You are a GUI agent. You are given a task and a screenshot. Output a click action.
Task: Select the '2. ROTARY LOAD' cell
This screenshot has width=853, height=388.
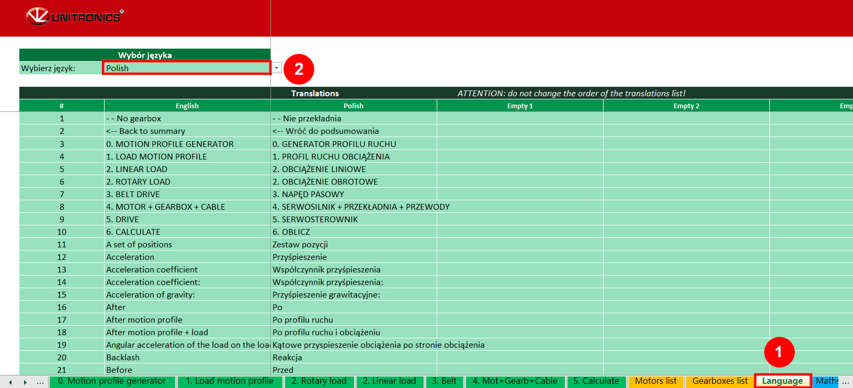(187, 181)
